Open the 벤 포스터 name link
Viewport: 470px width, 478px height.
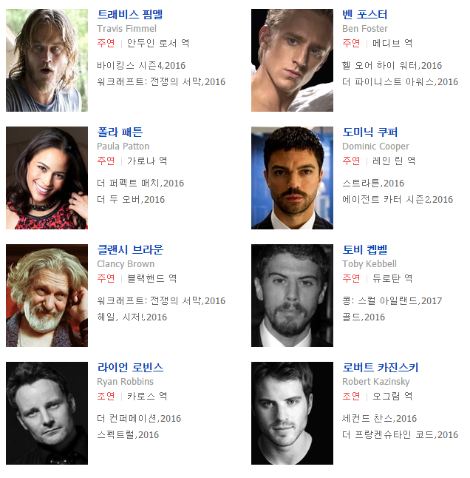point(364,14)
